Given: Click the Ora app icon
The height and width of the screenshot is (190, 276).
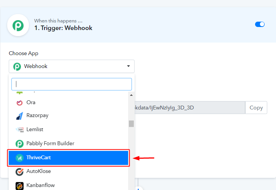Looking at the screenshot, I should [19, 103].
